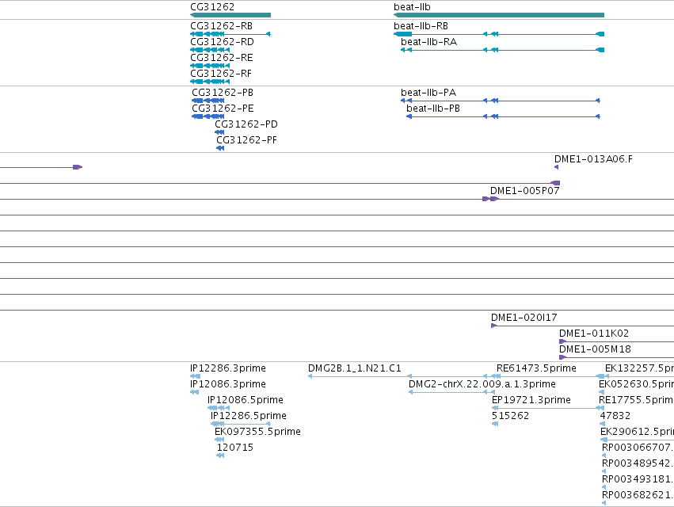
Task: Click the IP12286.5prime EST label
Action: click(x=249, y=416)
